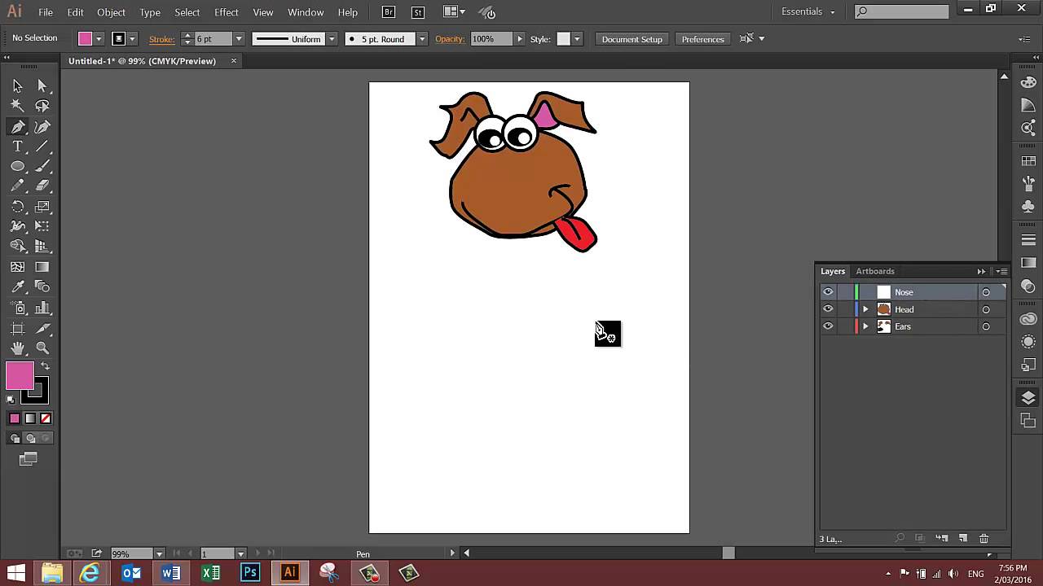
Task: Open the stroke weight dropdown
Action: coord(239,39)
